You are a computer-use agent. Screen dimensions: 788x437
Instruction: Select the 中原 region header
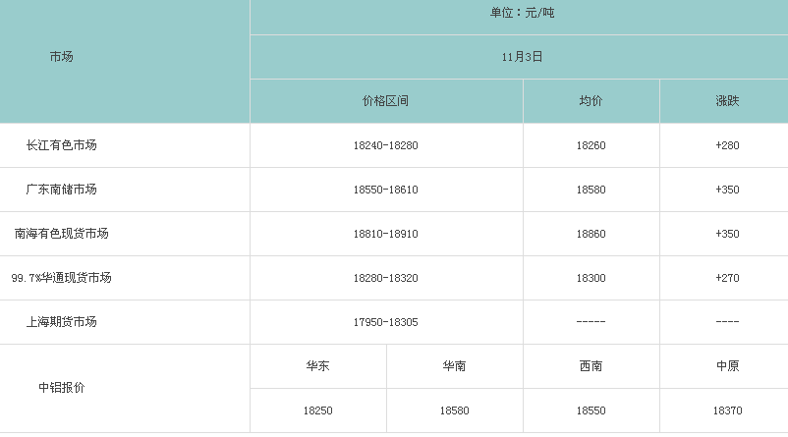coord(727,366)
